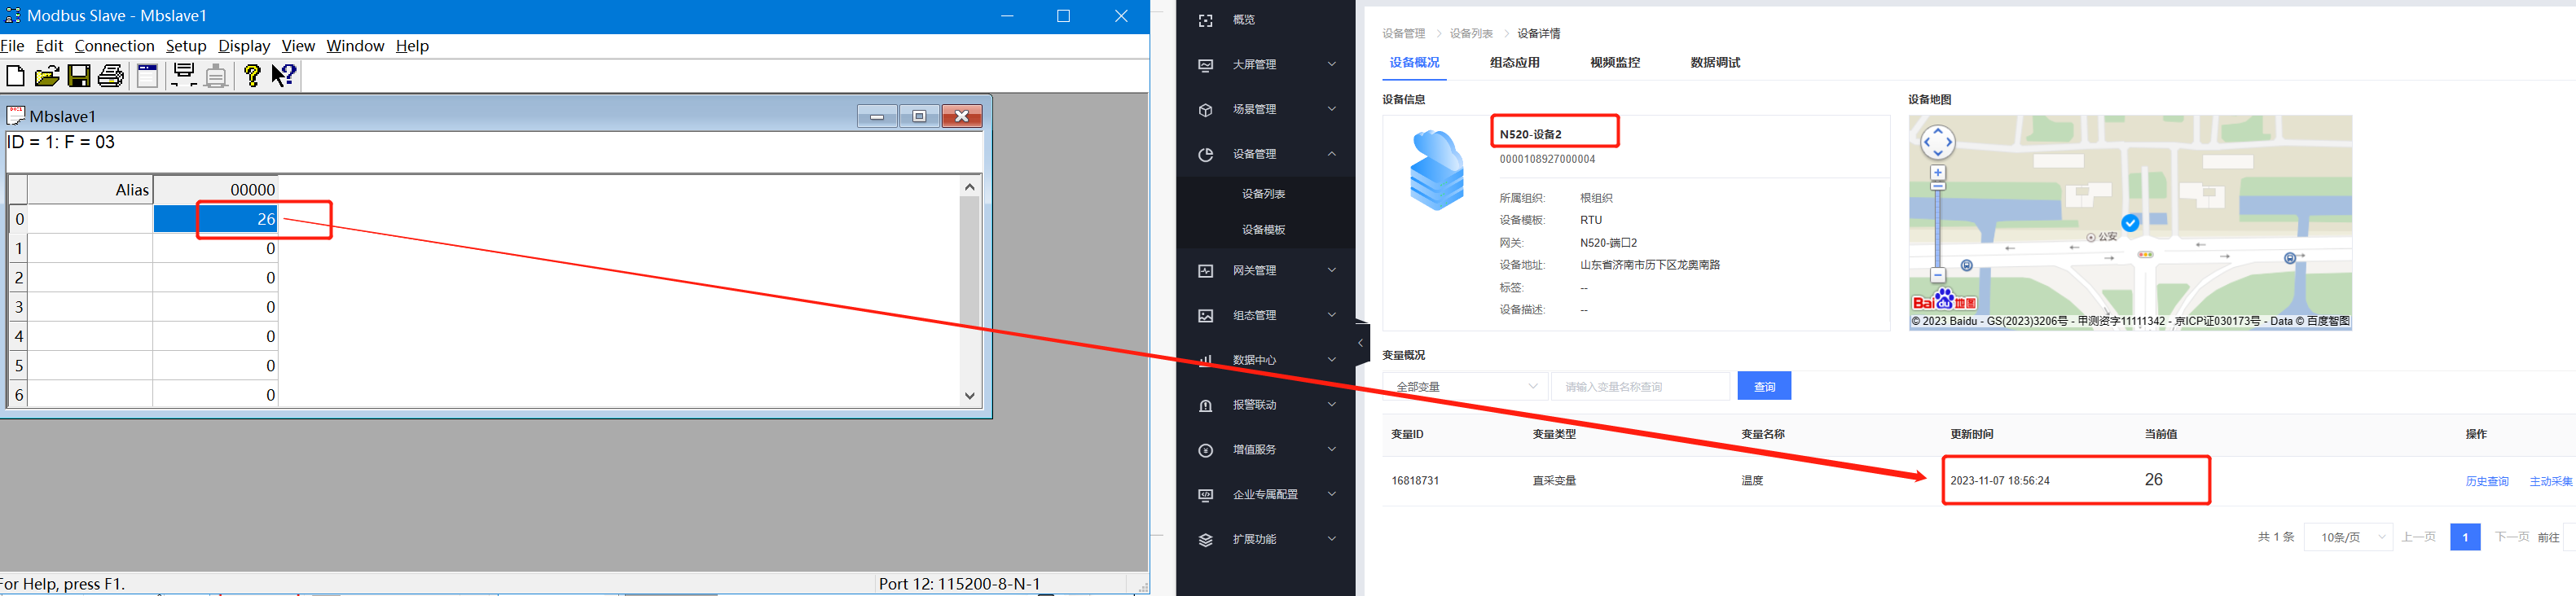
Task: Click the Print toolbar icon
Action: (111, 76)
